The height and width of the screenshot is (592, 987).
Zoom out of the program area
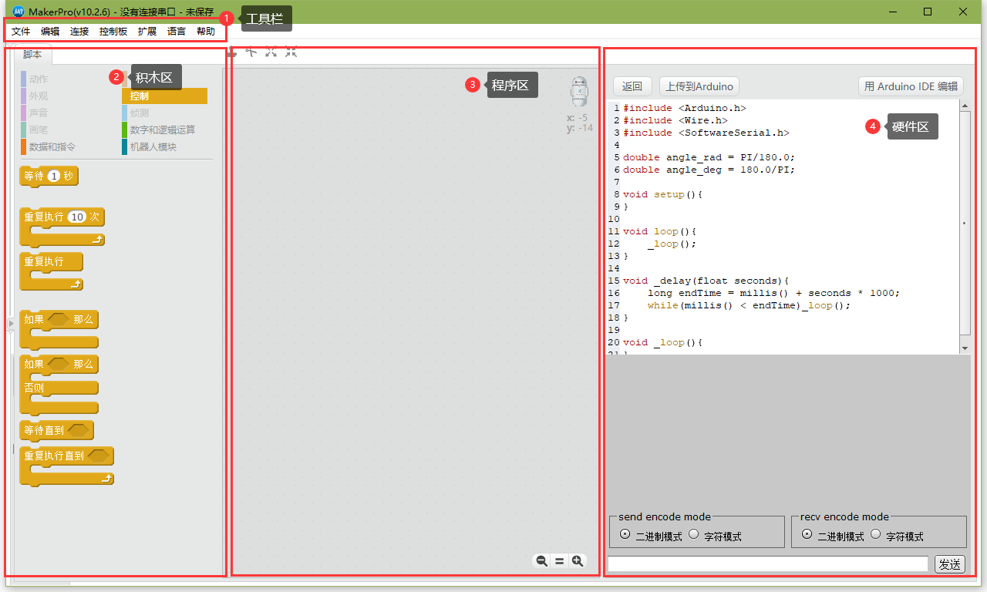click(x=541, y=560)
